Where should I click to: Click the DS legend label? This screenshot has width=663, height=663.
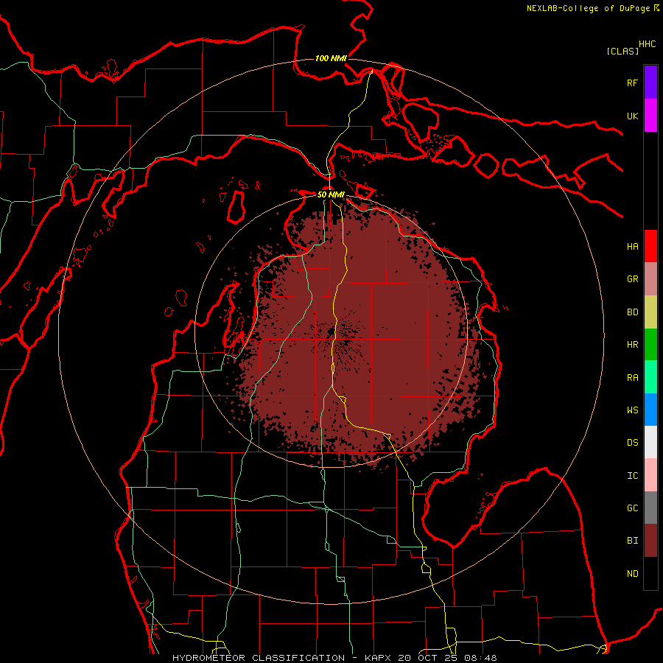pos(632,443)
